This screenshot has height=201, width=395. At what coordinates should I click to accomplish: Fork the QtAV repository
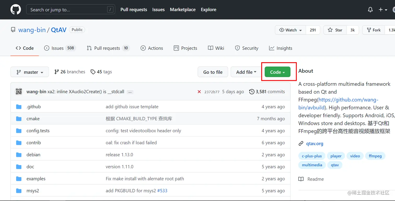point(374,30)
